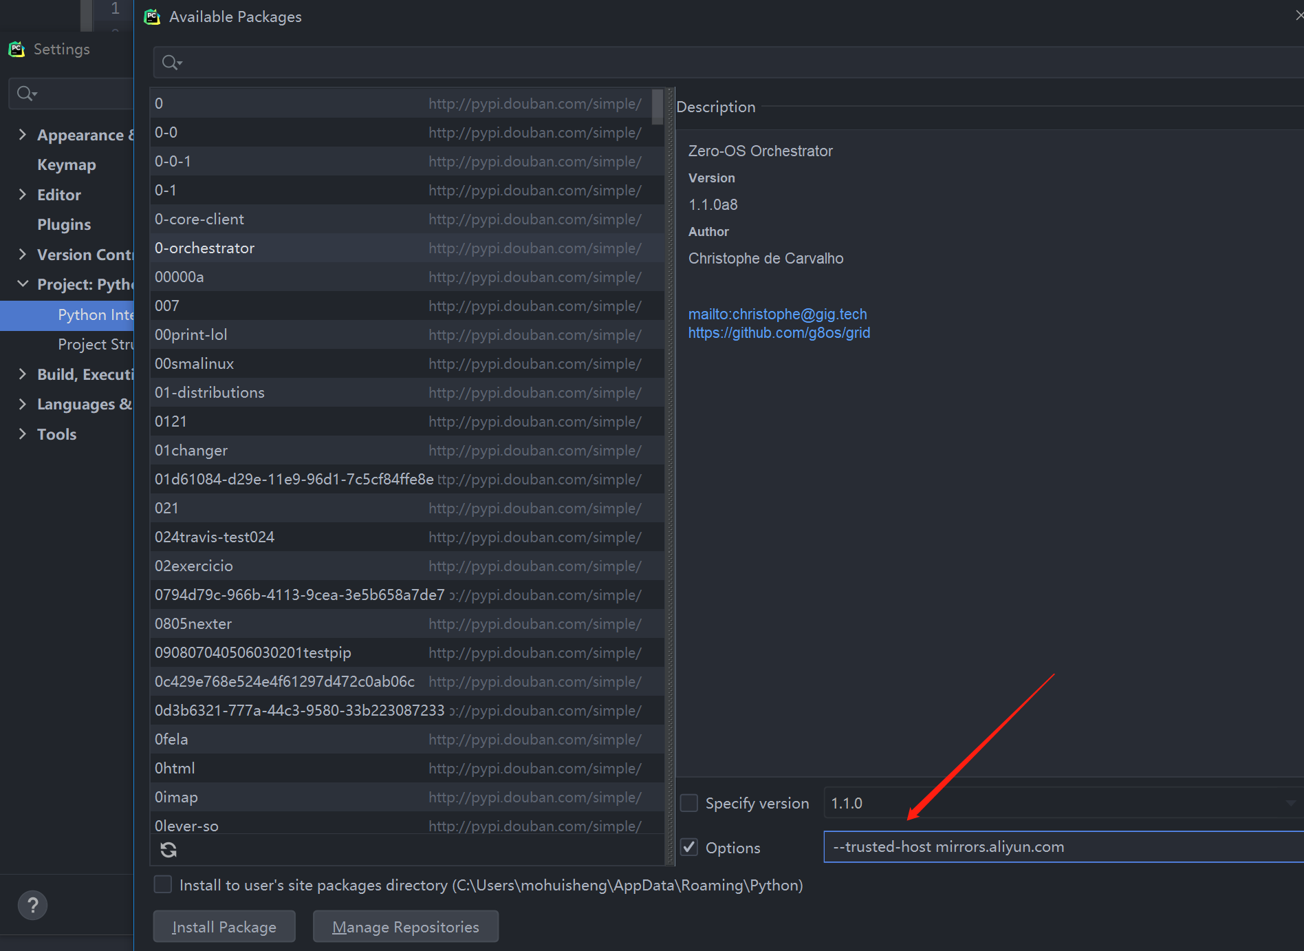Click the package list scrollbar thumb

click(x=658, y=107)
